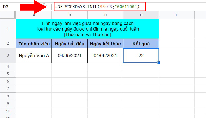
Task: Select column C header
Action: point(105,15)
